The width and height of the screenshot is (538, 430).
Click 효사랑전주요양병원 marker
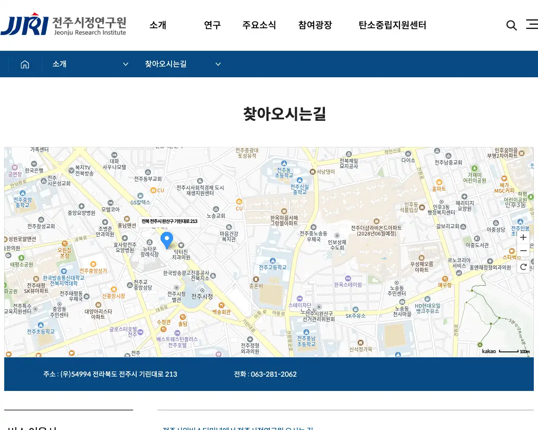tap(125, 239)
